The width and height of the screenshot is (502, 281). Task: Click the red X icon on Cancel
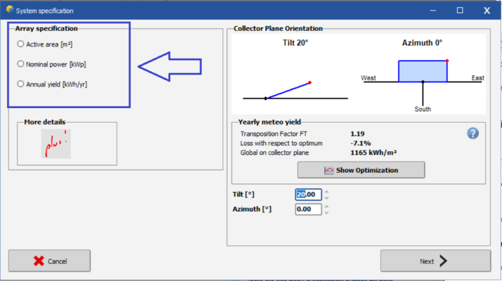click(39, 261)
